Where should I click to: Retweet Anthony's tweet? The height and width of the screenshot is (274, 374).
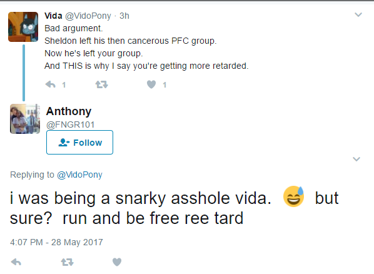pos(68,262)
